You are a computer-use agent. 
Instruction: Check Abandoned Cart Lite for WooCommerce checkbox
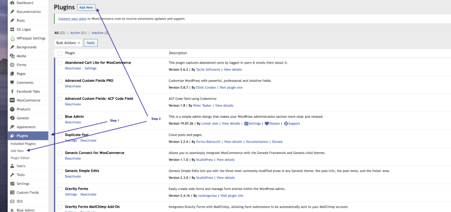pyautogui.click(x=59, y=63)
